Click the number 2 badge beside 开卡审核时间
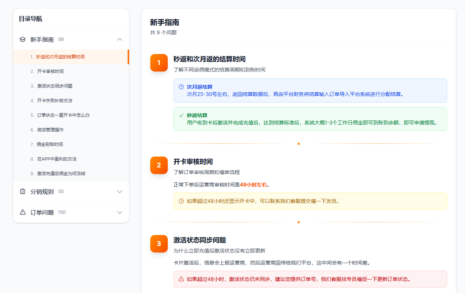This screenshot has width=465, height=293. [159, 165]
